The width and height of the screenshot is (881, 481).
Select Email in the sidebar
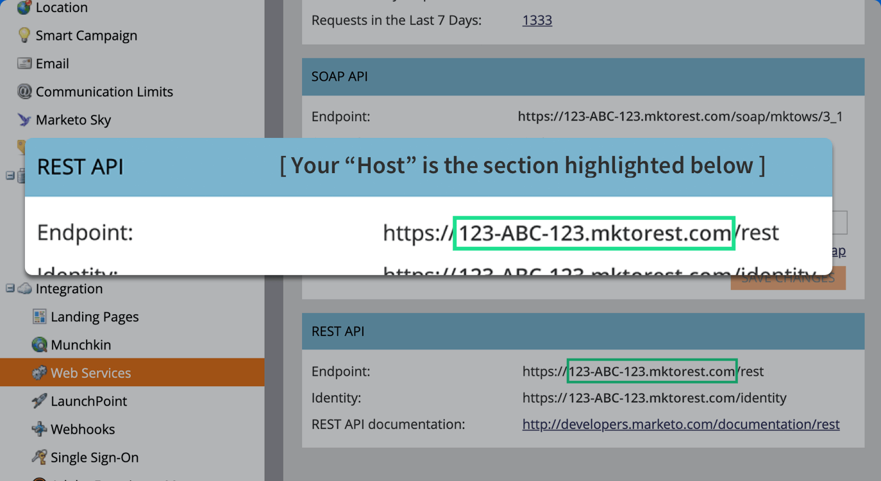coord(53,63)
